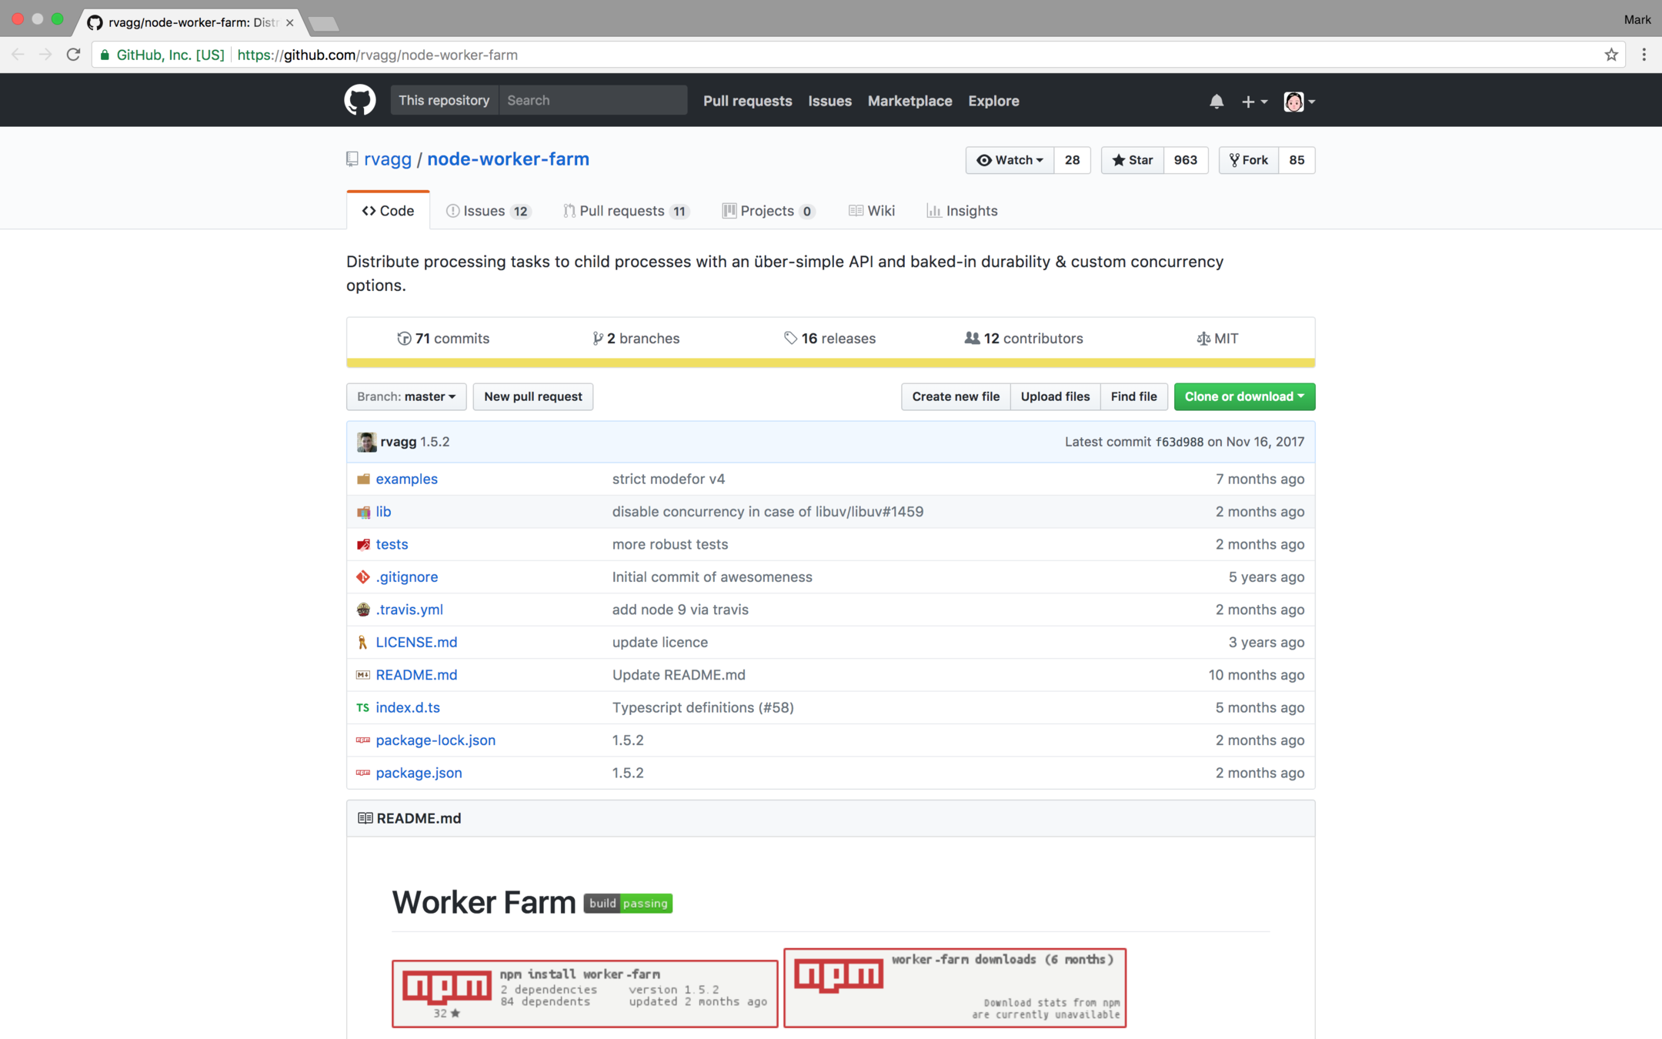
Task: Expand the Branch: master dropdown
Action: point(406,396)
